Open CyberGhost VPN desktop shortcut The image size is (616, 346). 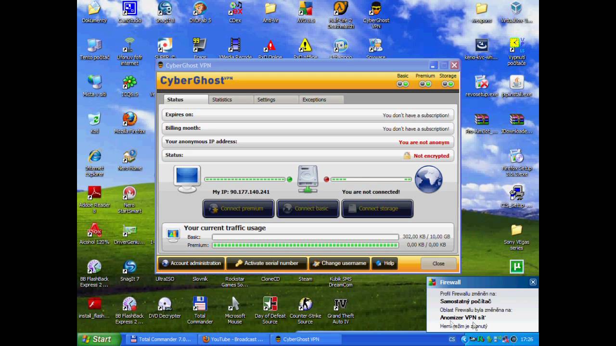click(x=376, y=15)
